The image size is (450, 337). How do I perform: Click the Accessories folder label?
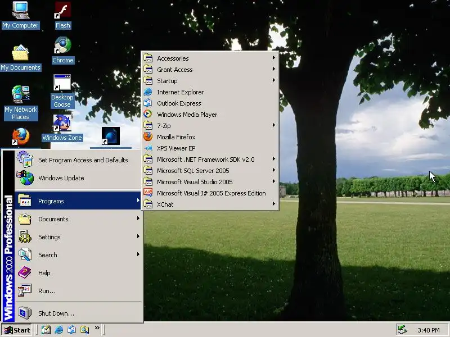tap(173, 58)
